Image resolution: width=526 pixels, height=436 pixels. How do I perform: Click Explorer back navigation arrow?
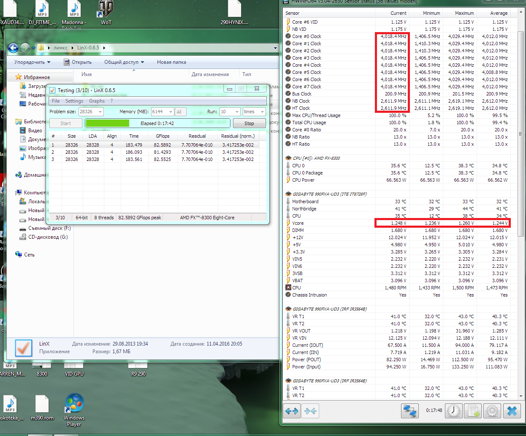click(x=14, y=48)
